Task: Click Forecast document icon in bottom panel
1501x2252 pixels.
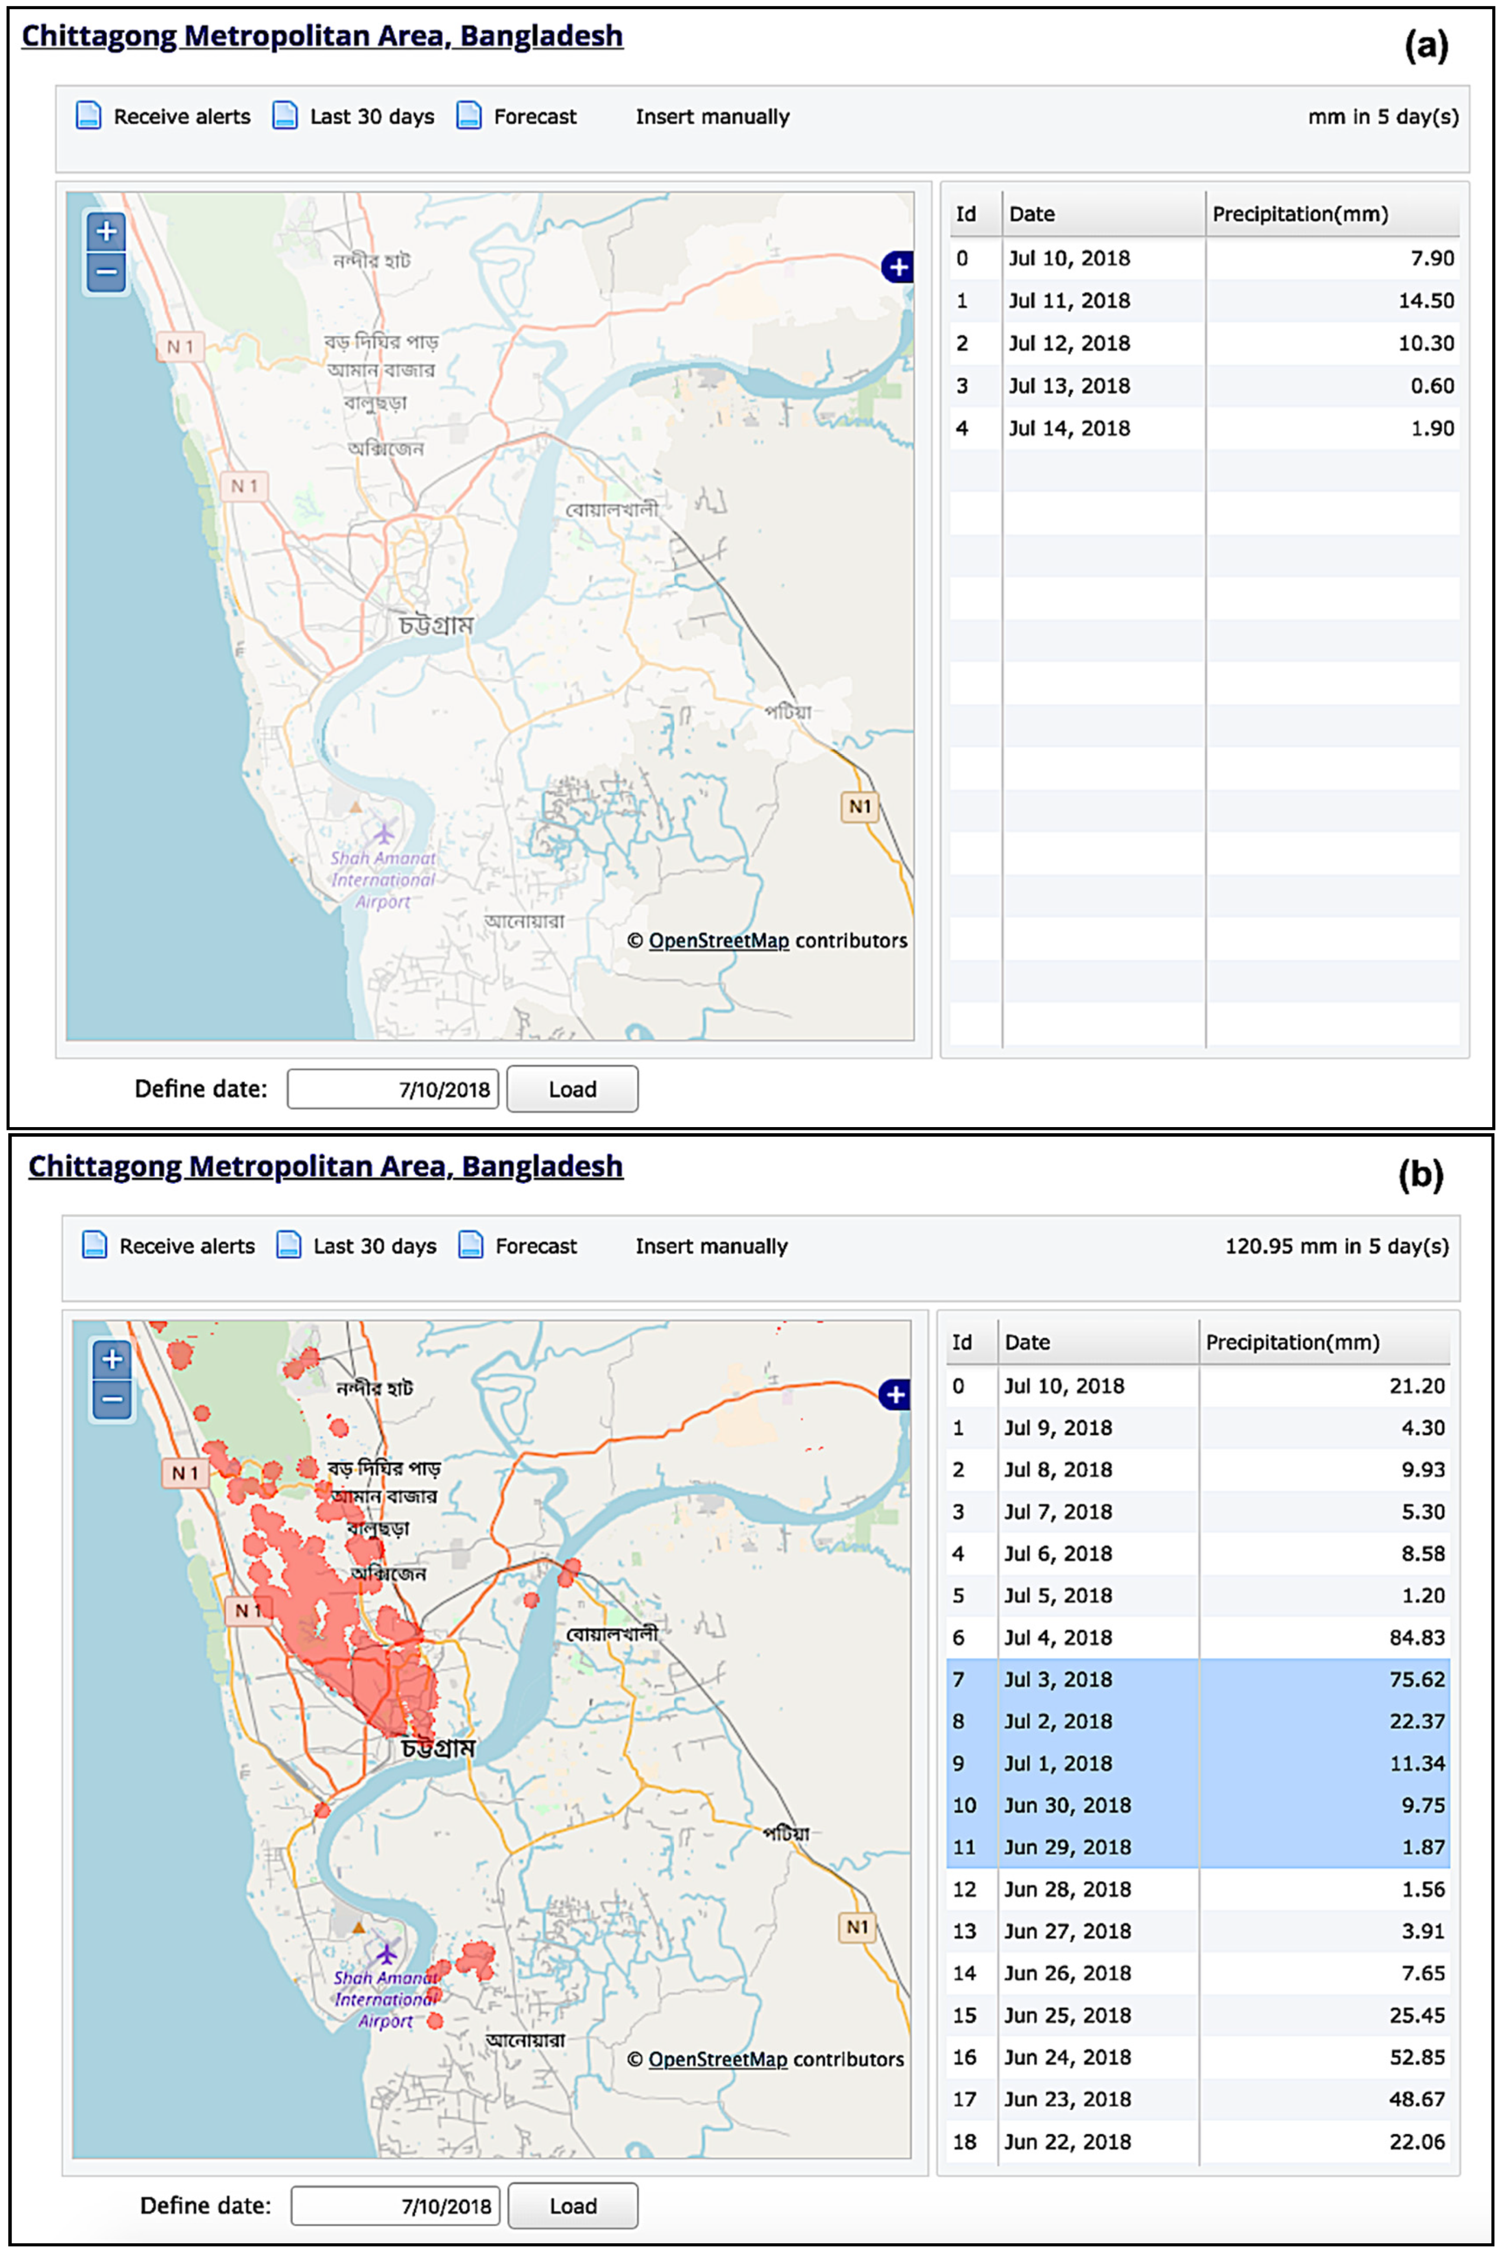Action: (470, 1245)
